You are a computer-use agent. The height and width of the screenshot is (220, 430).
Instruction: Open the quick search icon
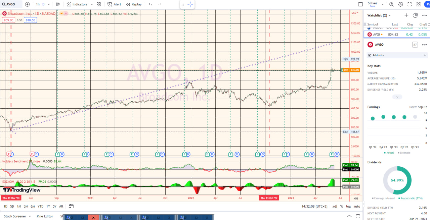click(391, 4)
